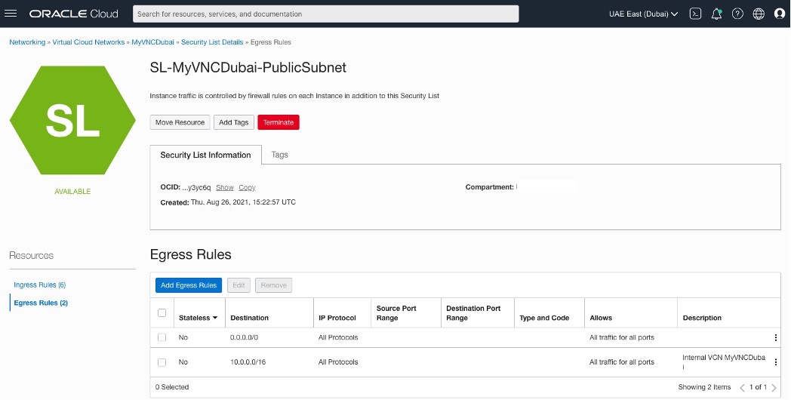Click the Move Resource button
Image resolution: width=791 pixels, height=400 pixels.
point(180,122)
